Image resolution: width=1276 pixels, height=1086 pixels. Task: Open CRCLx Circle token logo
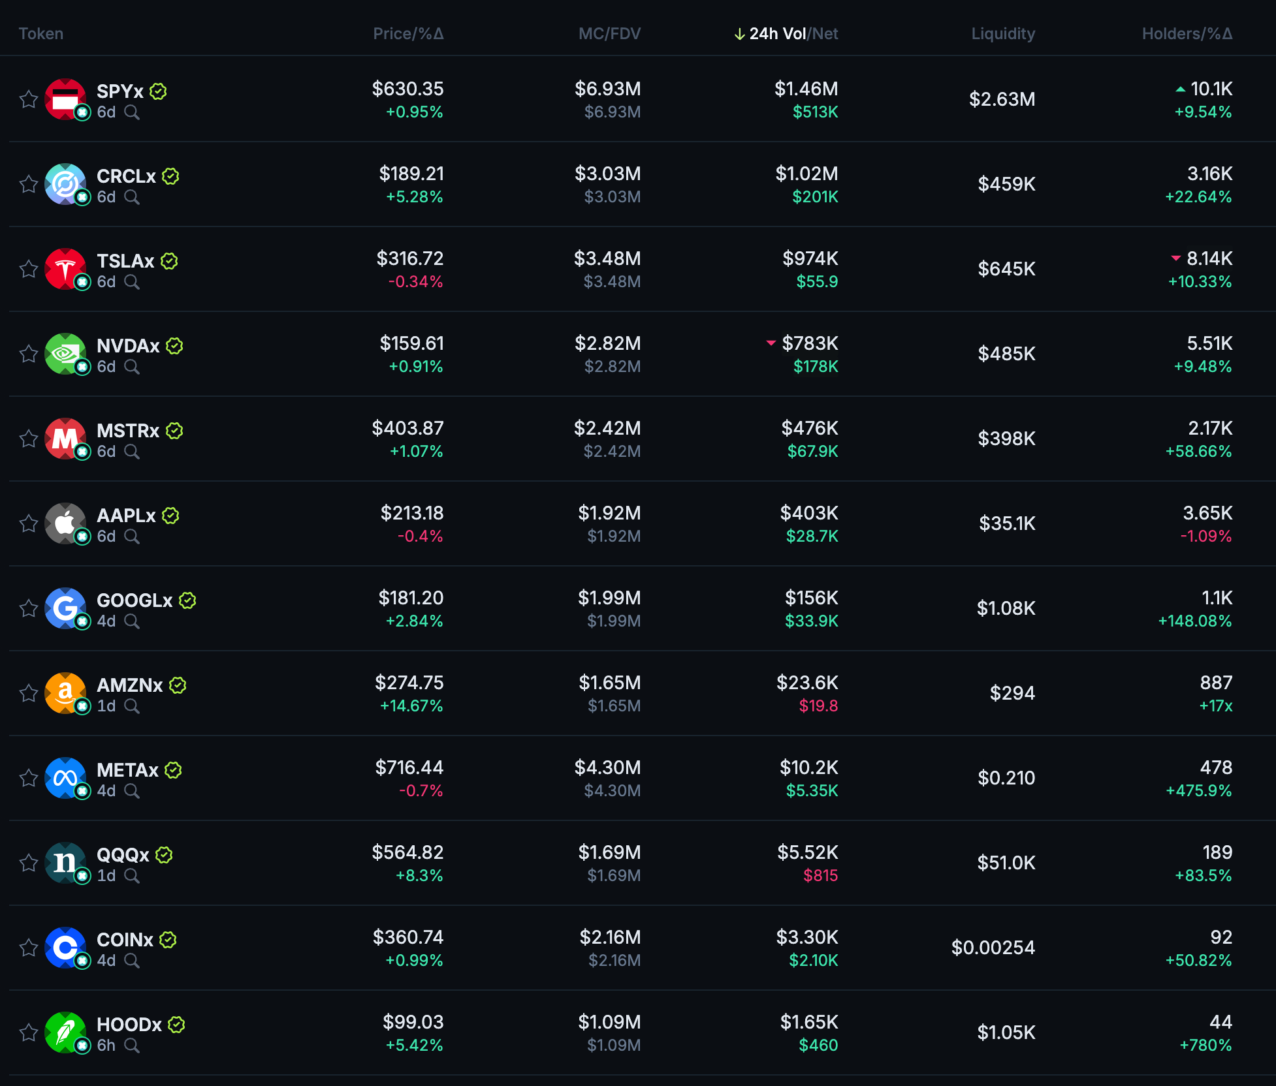65,184
